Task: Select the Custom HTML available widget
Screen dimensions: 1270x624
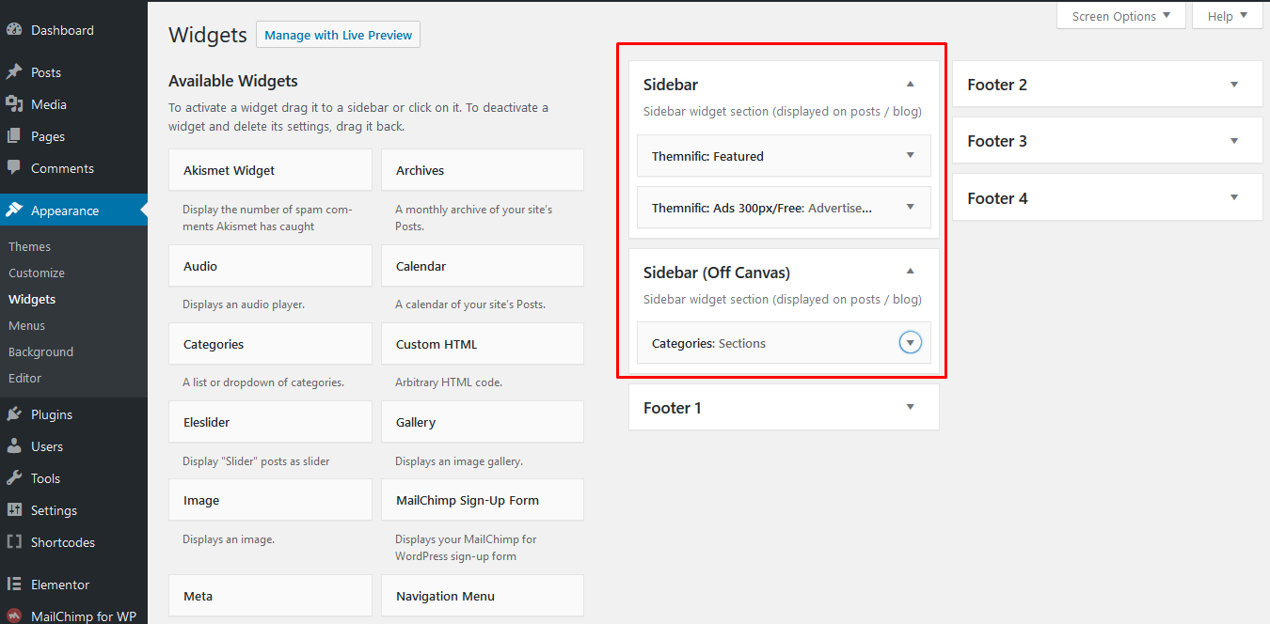Action: [482, 344]
